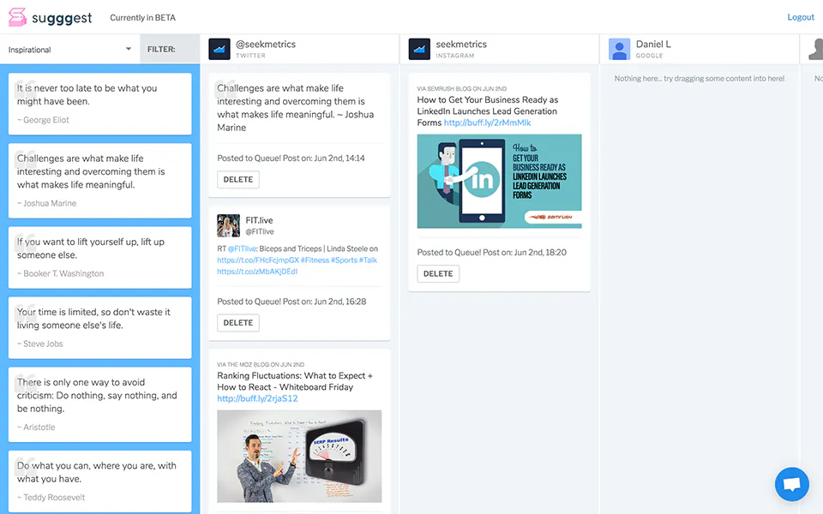The image size is (823, 514).
Task: Click 'VIA THE MOZ BLOG ON JUN 2ND' label
Action: (261, 365)
